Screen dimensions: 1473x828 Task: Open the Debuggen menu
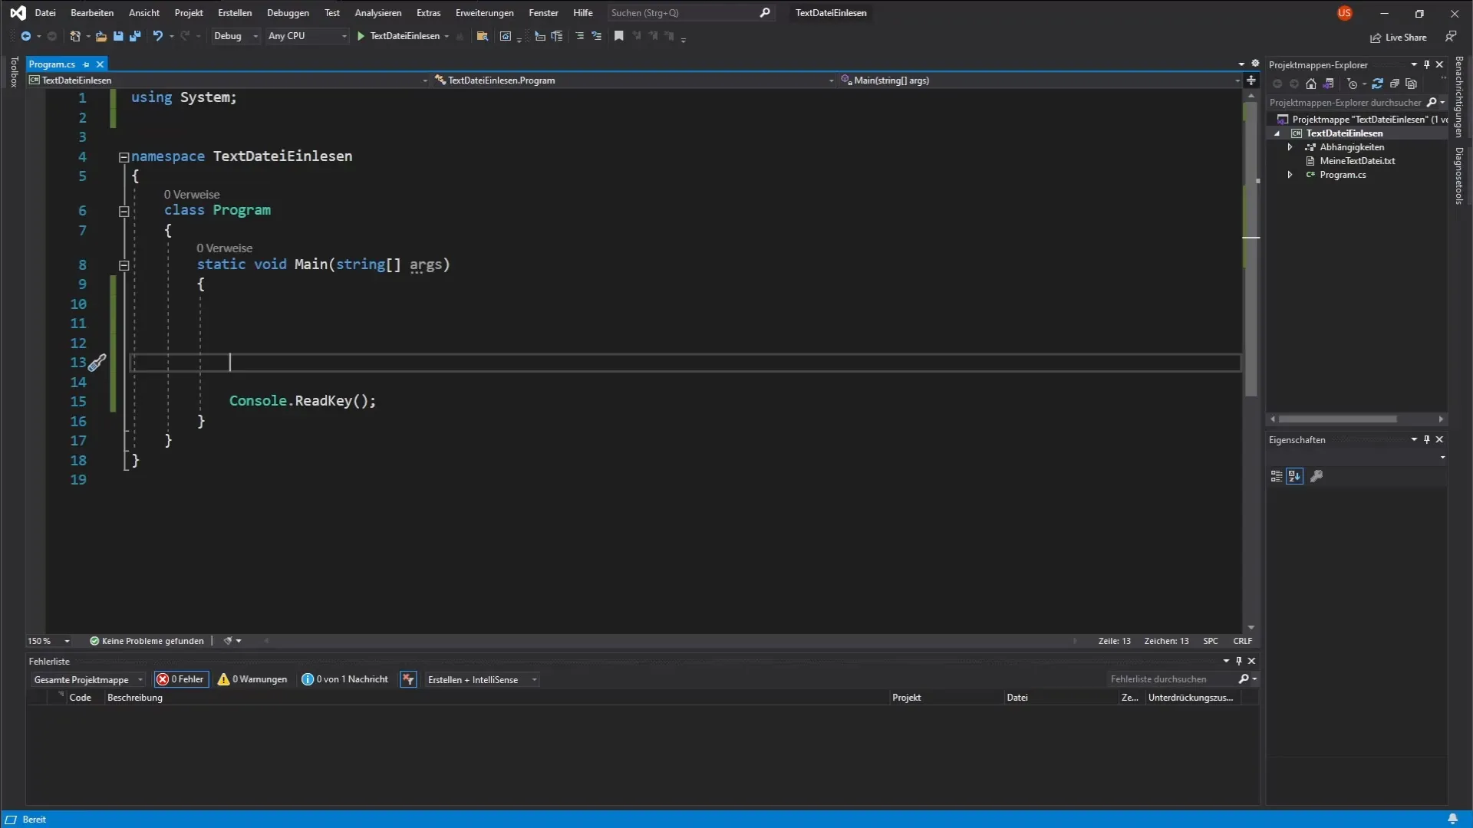(x=288, y=13)
